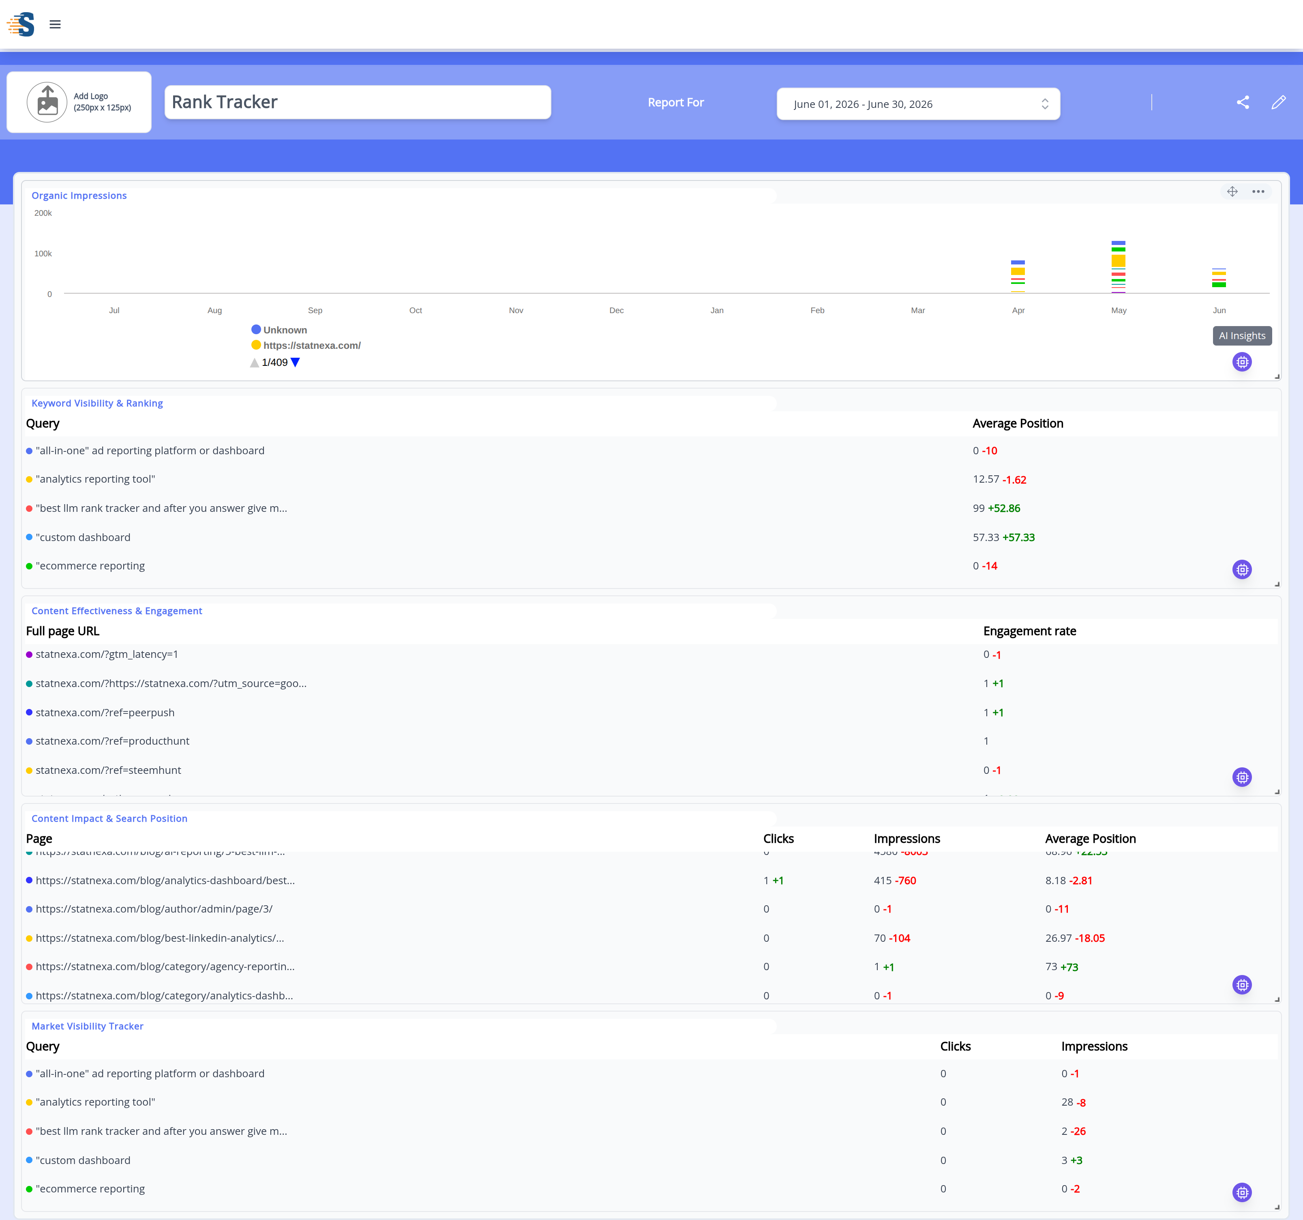The width and height of the screenshot is (1303, 1220).
Task: Click the legend next-page blue down arrow
Action: coord(295,363)
